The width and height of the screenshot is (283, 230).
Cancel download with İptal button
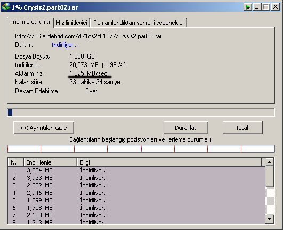pos(242,128)
